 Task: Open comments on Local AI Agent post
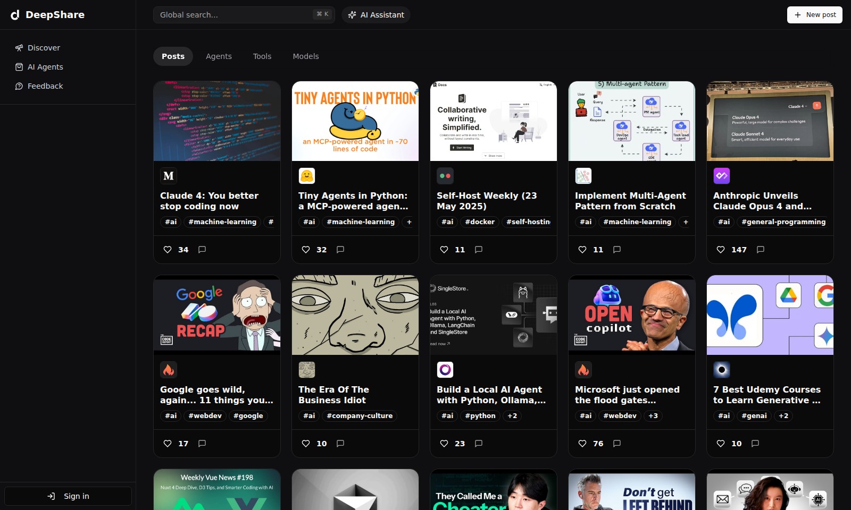coord(479,444)
